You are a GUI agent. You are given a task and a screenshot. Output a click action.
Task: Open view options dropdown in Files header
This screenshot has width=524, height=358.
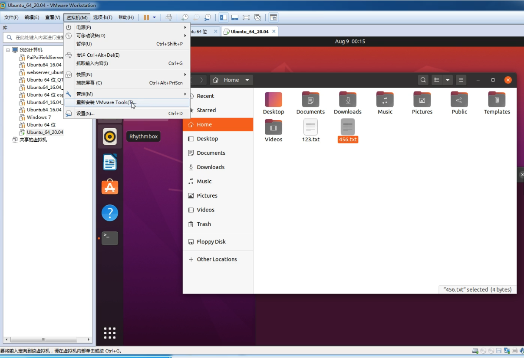pyautogui.click(x=448, y=80)
